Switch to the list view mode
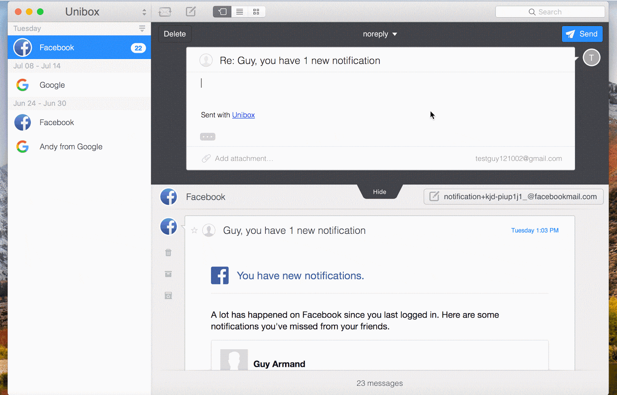Image resolution: width=617 pixels, height=395 pixels. (239, 12)
